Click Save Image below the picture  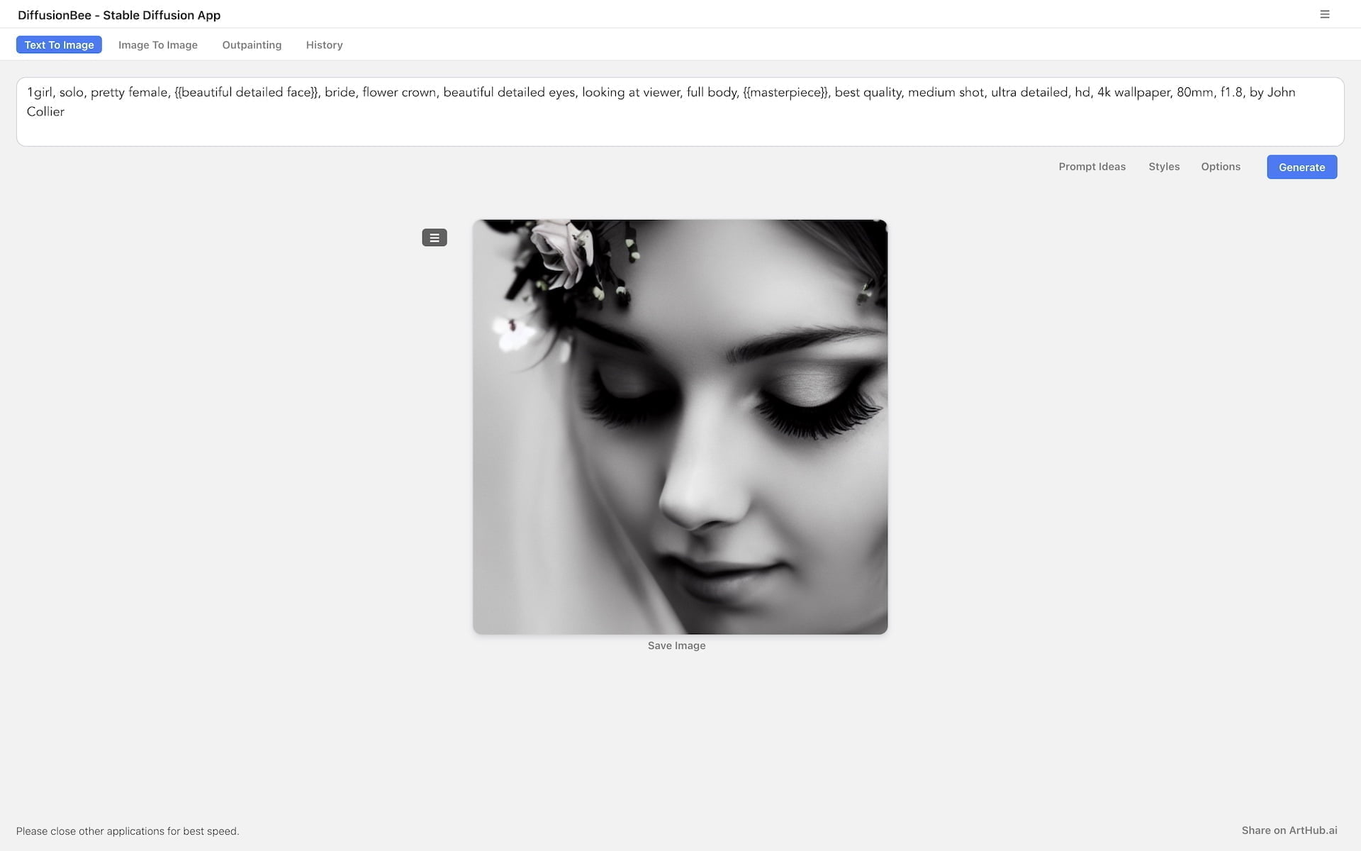coord(676,645)
